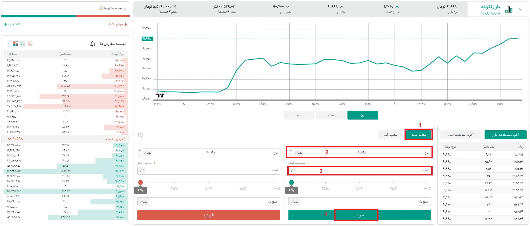The width and height of the screenshot is (530, 226).
Task: Open the three-dots more options in order list
Action: (x=9, y=44)
